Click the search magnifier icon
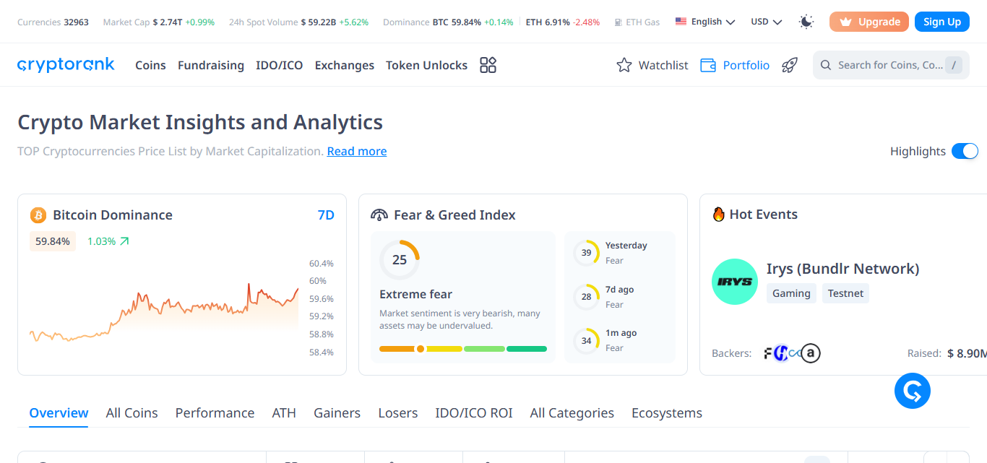 (826, 65)
